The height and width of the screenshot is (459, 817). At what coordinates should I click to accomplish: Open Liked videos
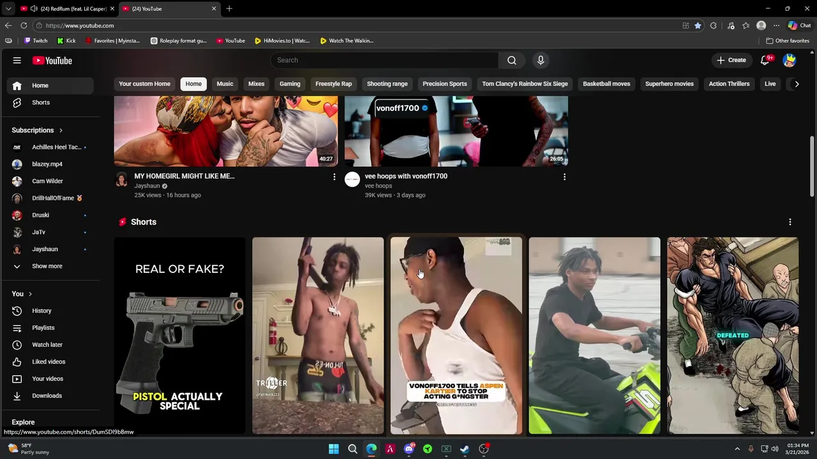49,361
